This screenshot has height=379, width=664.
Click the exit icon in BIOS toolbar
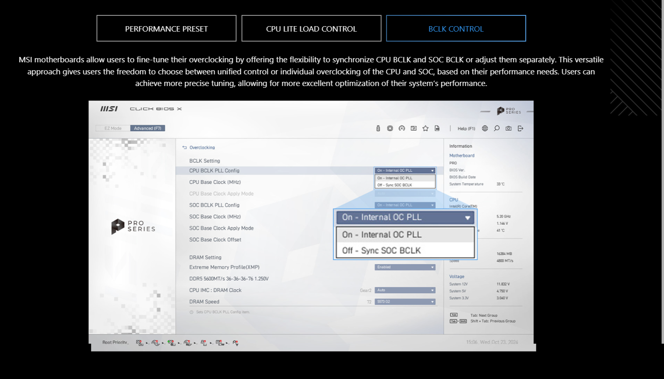(521, 128)
